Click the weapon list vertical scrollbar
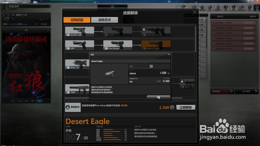This screenshot has width=260, height=146. [196, 39]
